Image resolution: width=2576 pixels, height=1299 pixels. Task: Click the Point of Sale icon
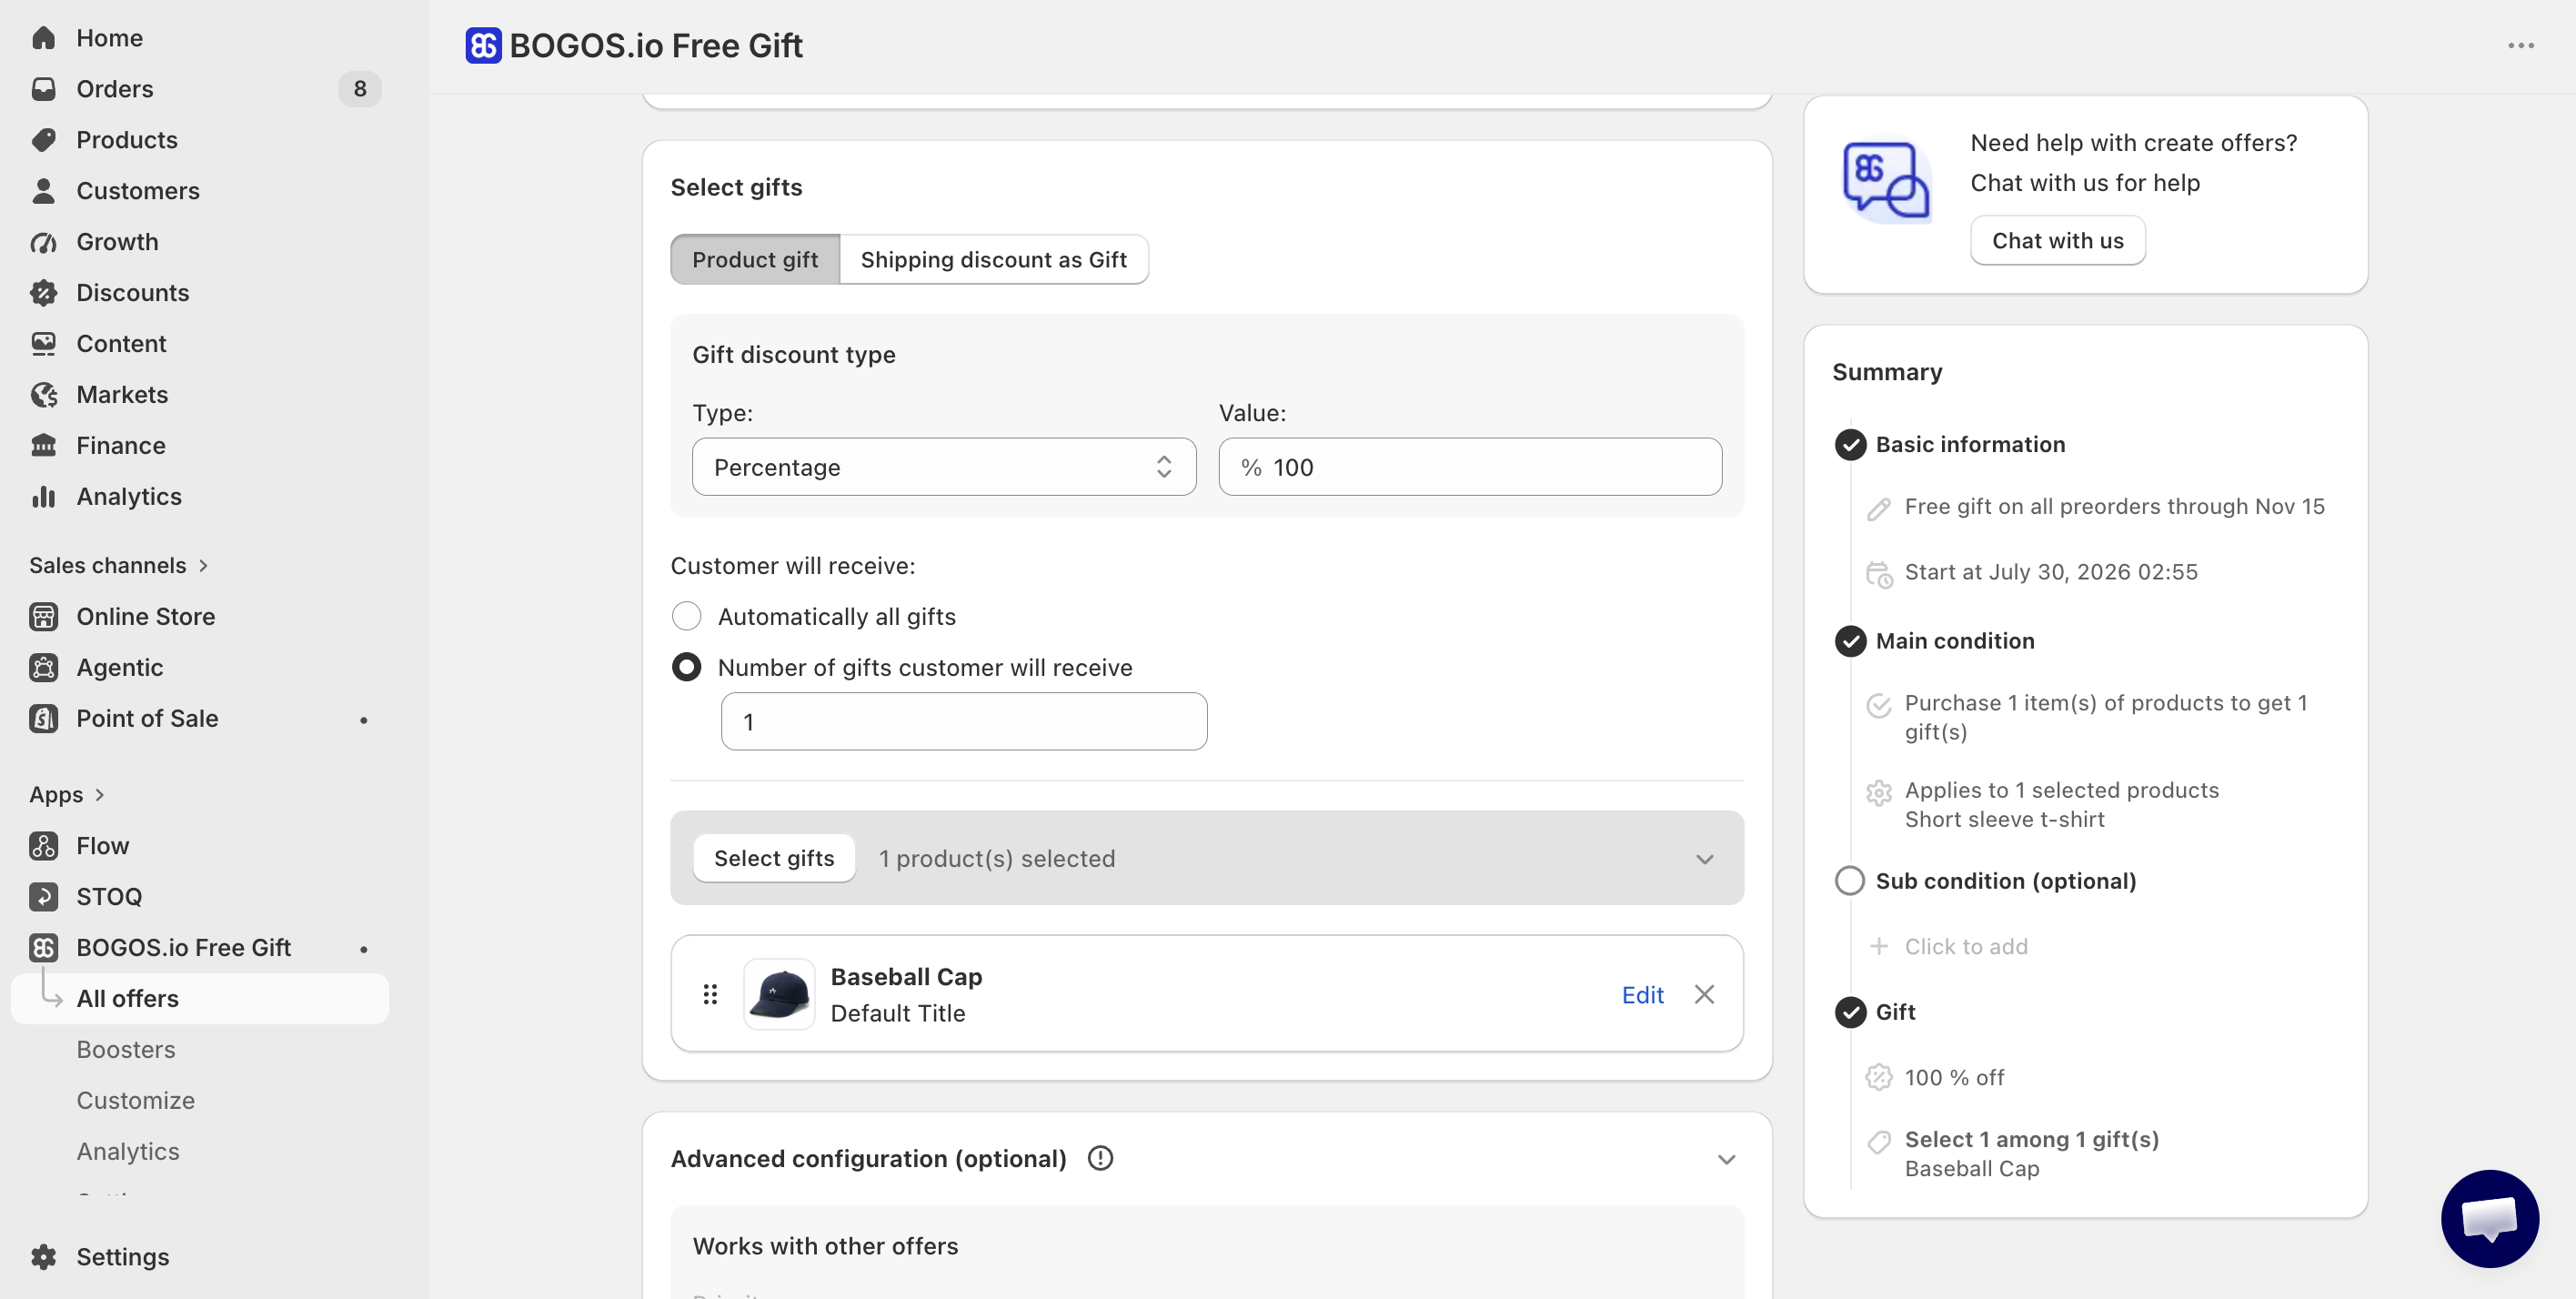tap(43, 719)
